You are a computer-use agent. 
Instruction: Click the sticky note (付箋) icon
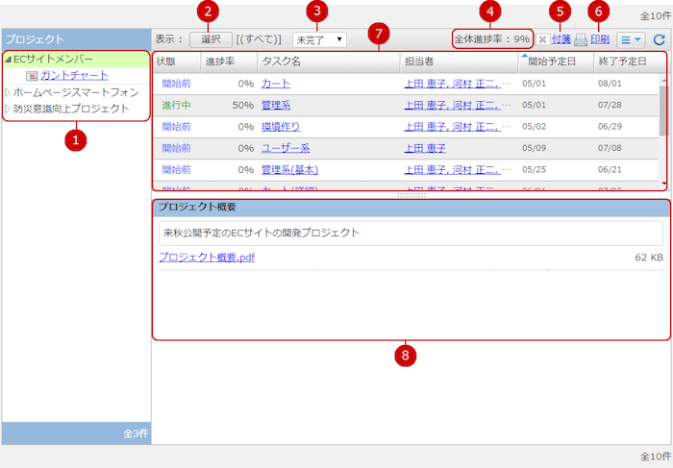click(543, 39)
